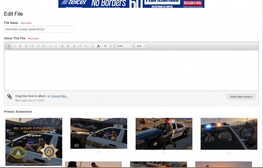Apply Italic formatting icon
Screen dimensions: 263x168
click(x=14, y=46)
